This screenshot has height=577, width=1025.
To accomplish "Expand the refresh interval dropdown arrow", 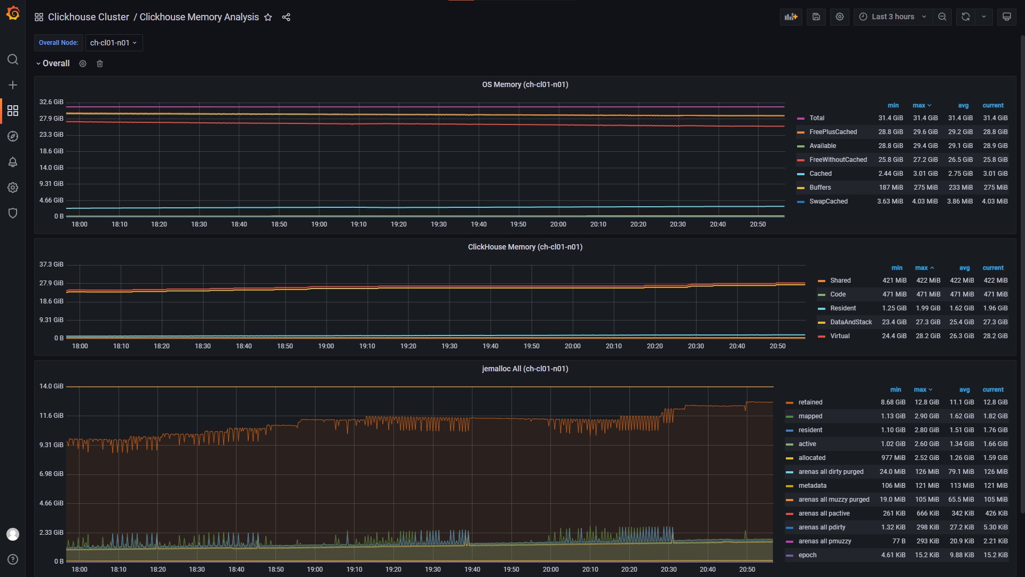I will click(984, 17).
